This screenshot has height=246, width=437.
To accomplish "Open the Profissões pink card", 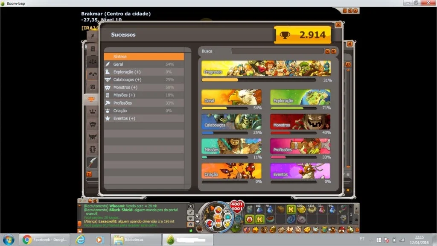I will click(300, 146).
